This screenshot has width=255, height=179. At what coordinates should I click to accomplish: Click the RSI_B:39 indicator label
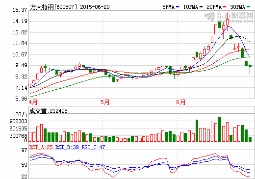pyautogui.click(x=67, y=147)
